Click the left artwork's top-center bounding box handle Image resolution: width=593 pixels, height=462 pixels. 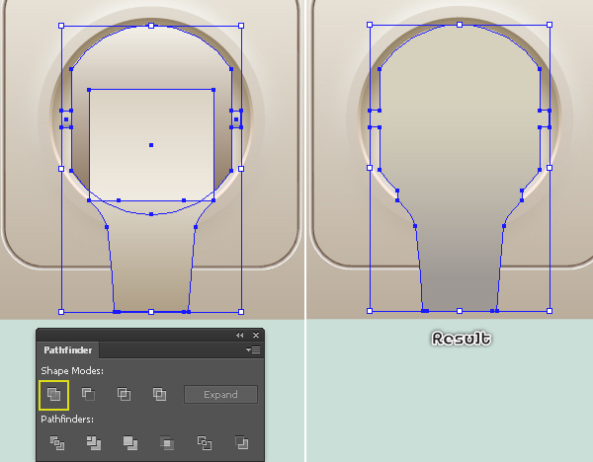coord(151,26)
